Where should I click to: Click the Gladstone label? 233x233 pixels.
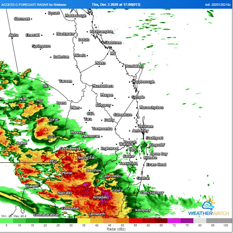pyautogui.click(x=113, y=43)
